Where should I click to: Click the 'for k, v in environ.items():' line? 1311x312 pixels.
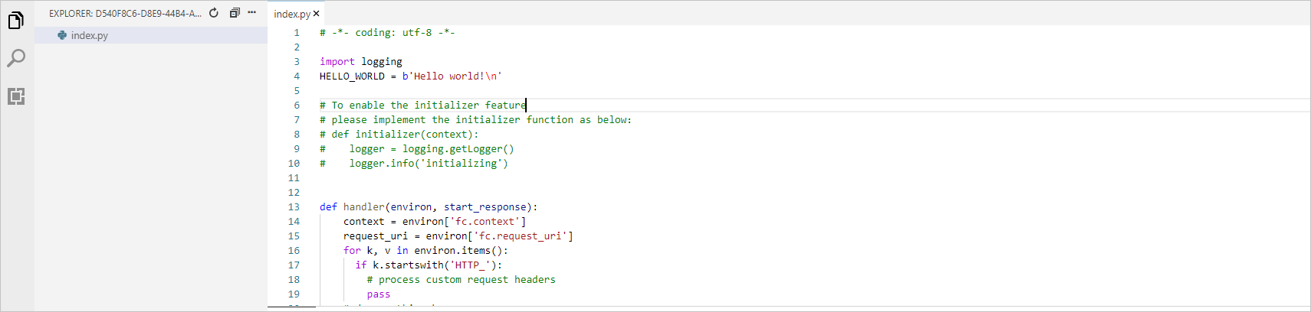[x=426, y=251]
